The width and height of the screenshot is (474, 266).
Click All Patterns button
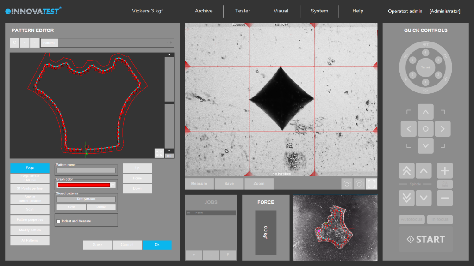point(30,240)
